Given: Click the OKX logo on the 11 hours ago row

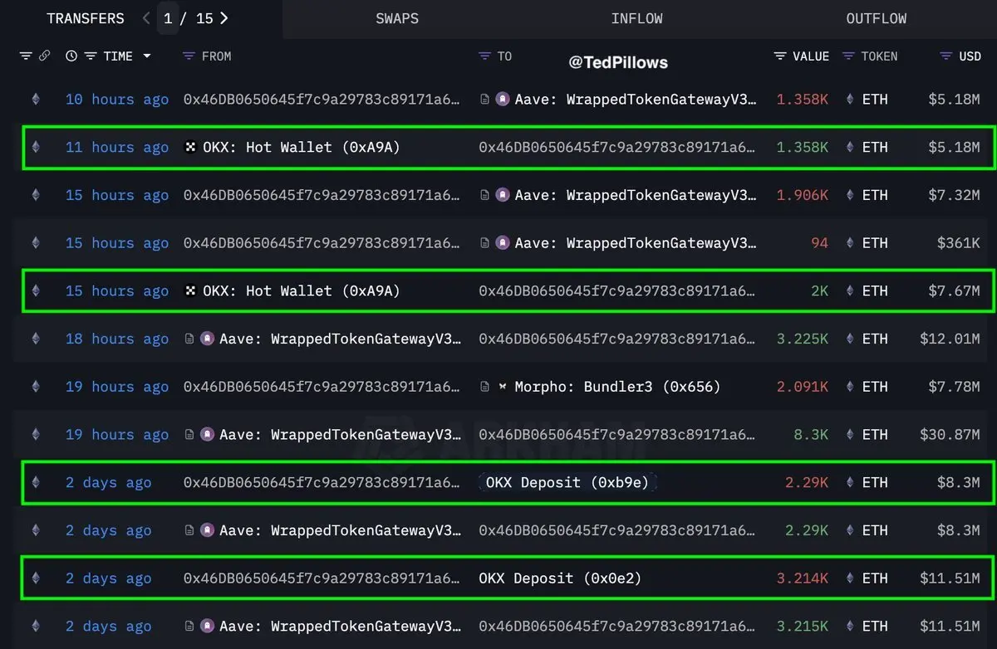Looking at the screenshot, I should [x=190, y=148].
